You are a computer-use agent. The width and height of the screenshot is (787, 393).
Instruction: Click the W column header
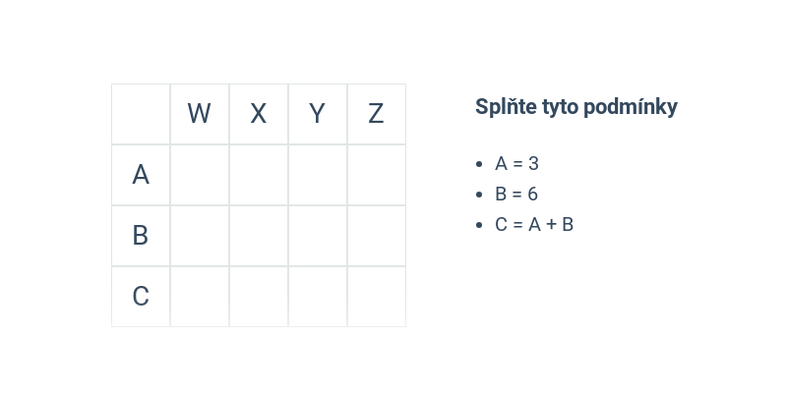tap(200, 114)
